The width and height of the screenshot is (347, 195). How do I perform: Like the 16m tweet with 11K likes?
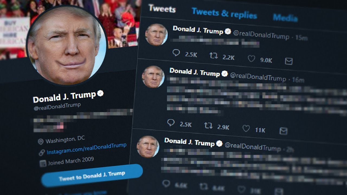click(x=246, y=128)
